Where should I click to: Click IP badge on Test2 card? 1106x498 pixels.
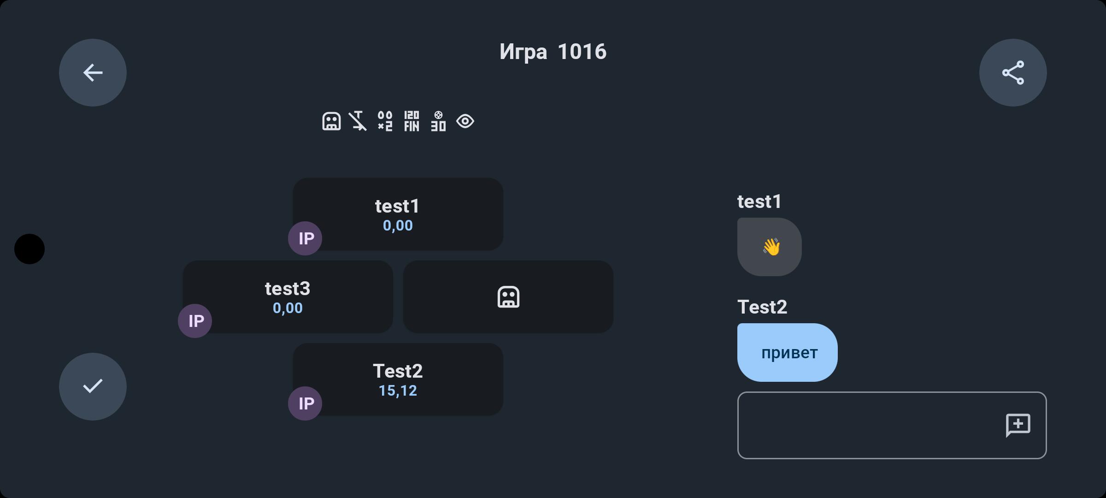[305, 403]
